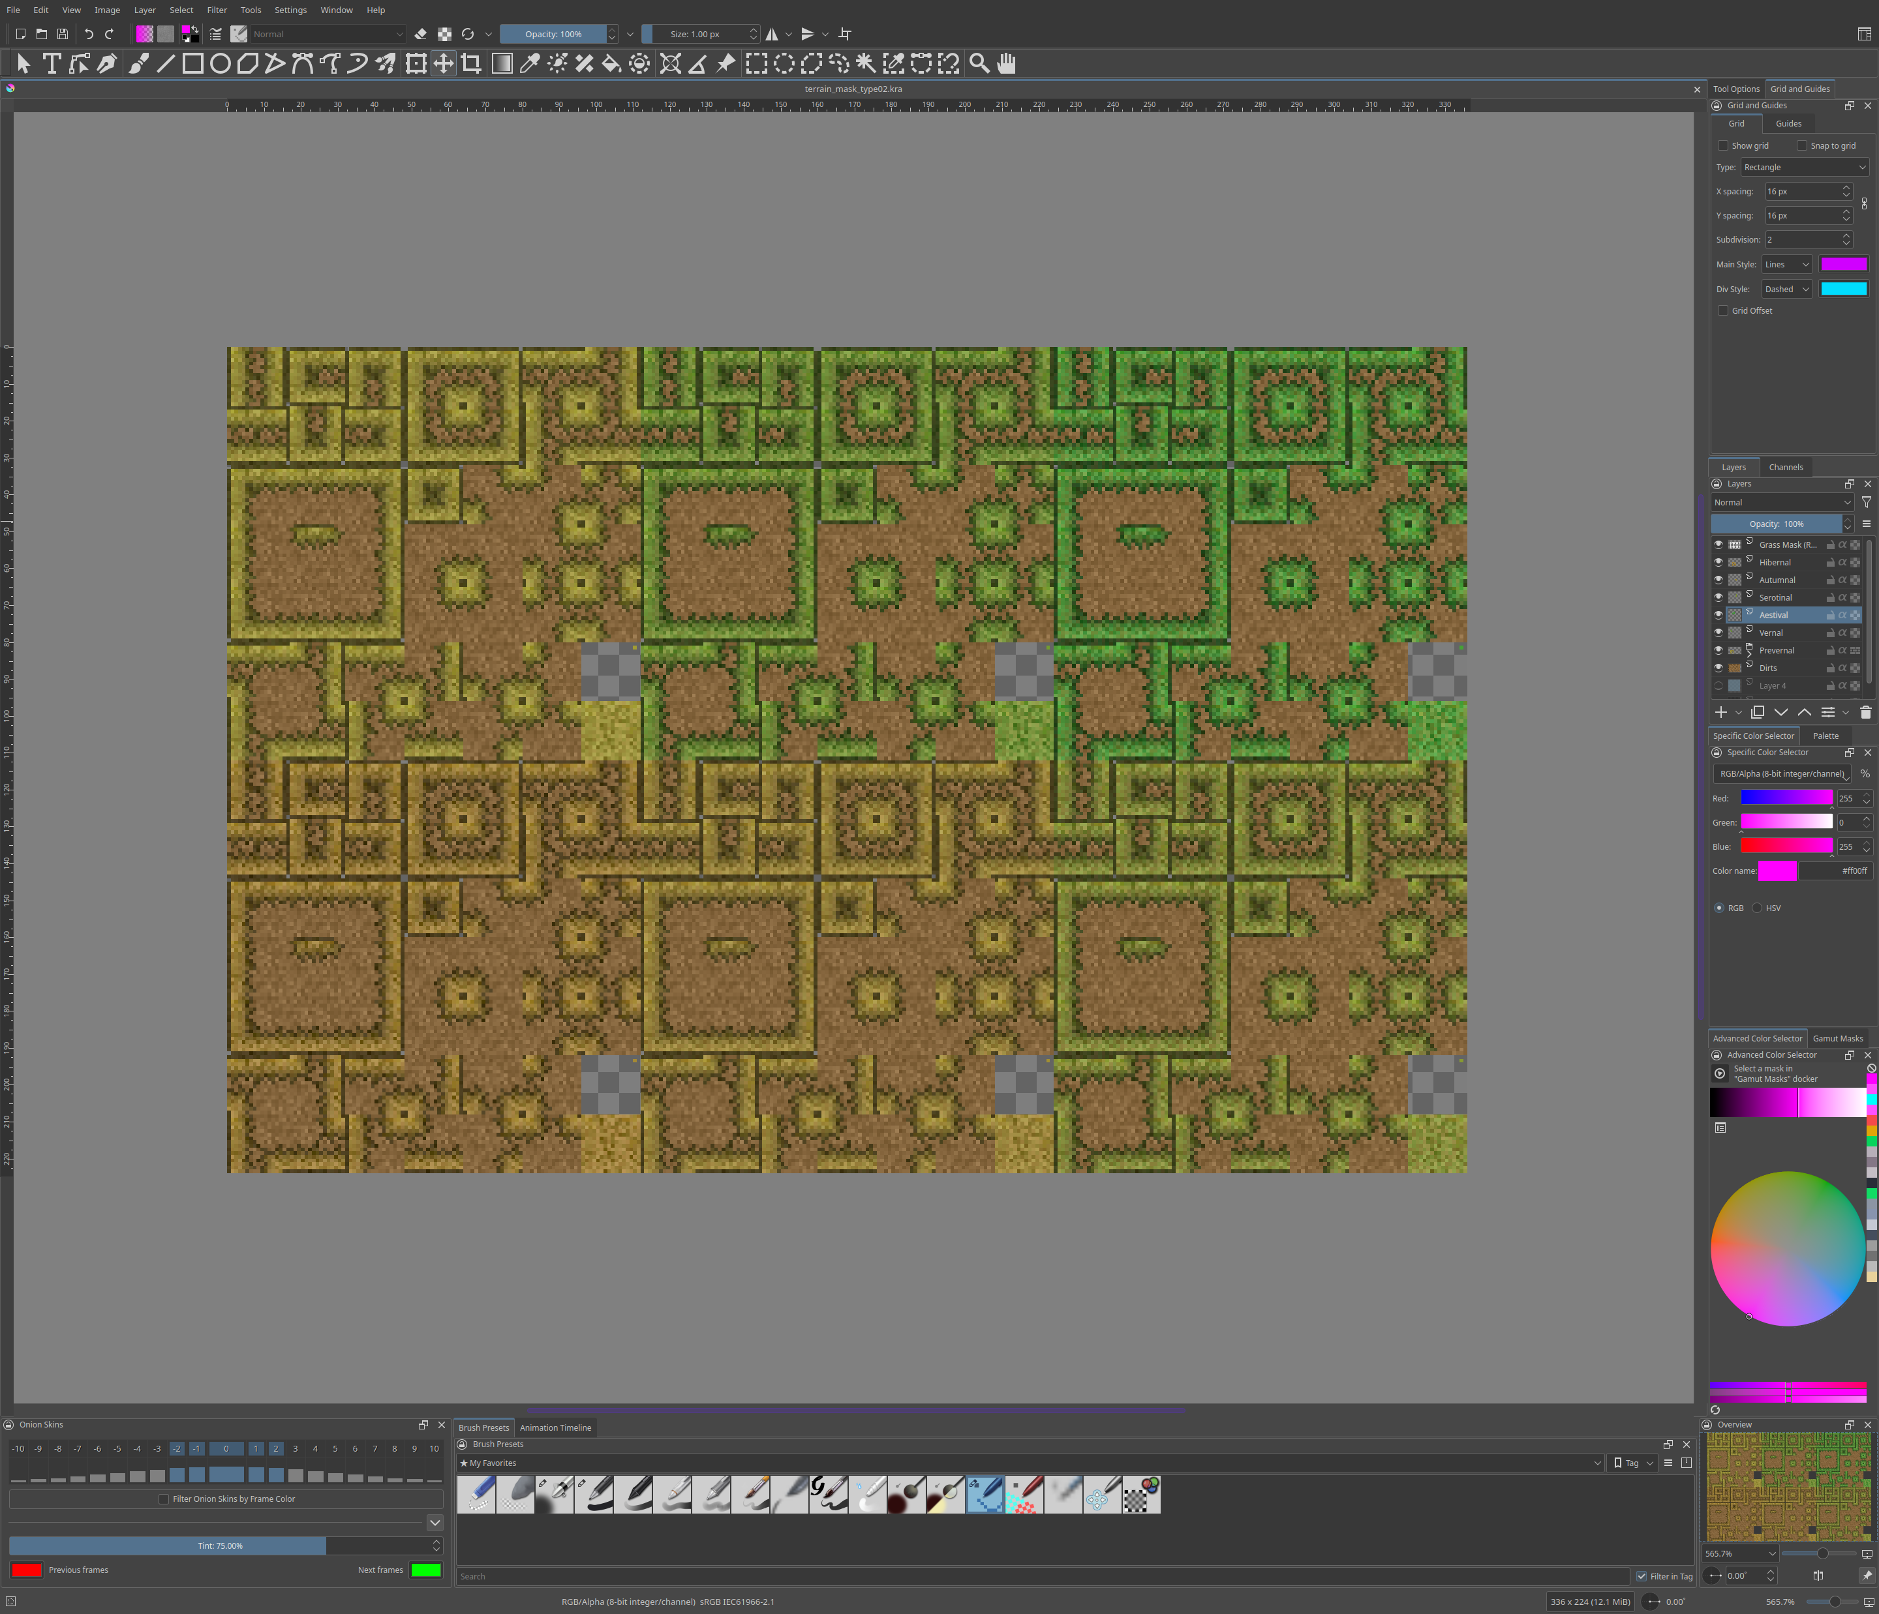Expand the Div Style Dashed dropdown
Viewport: 1879px width, 1614px height.
[x=1786, y=289]
